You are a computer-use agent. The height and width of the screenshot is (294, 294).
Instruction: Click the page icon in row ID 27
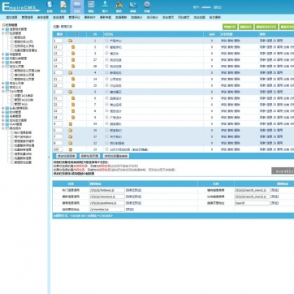tap(73, 59)
